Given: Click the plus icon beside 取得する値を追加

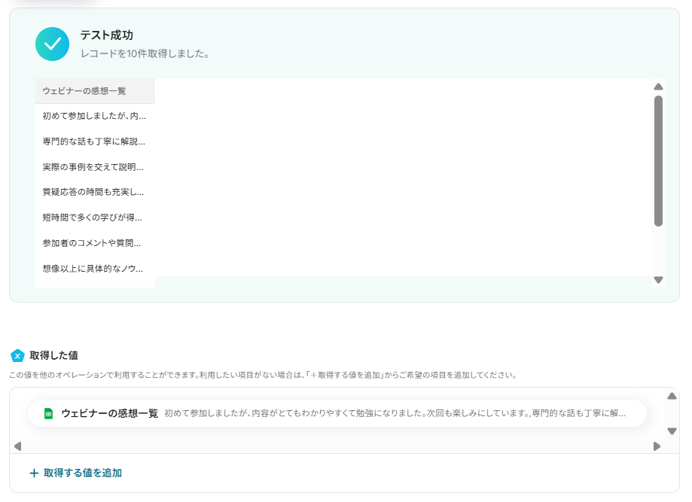Looking at the screenshot, I should point(34,473).
